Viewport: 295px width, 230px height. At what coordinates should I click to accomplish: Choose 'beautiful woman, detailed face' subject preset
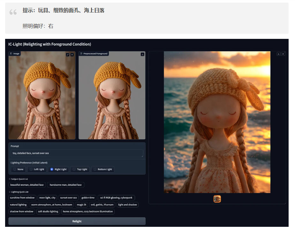tap(27, 185)
